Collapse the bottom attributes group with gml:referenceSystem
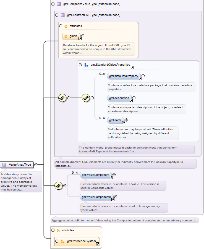The height and width of the screenshot is (249, 204). (53, 230)
